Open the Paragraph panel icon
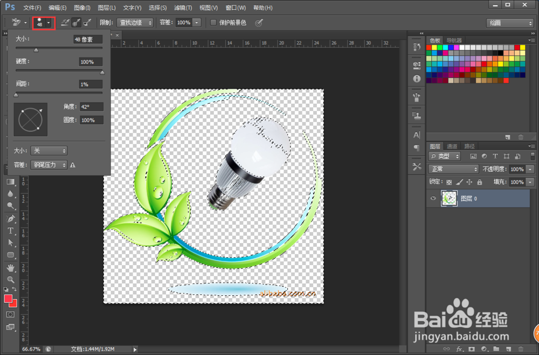 click(417, 148)
